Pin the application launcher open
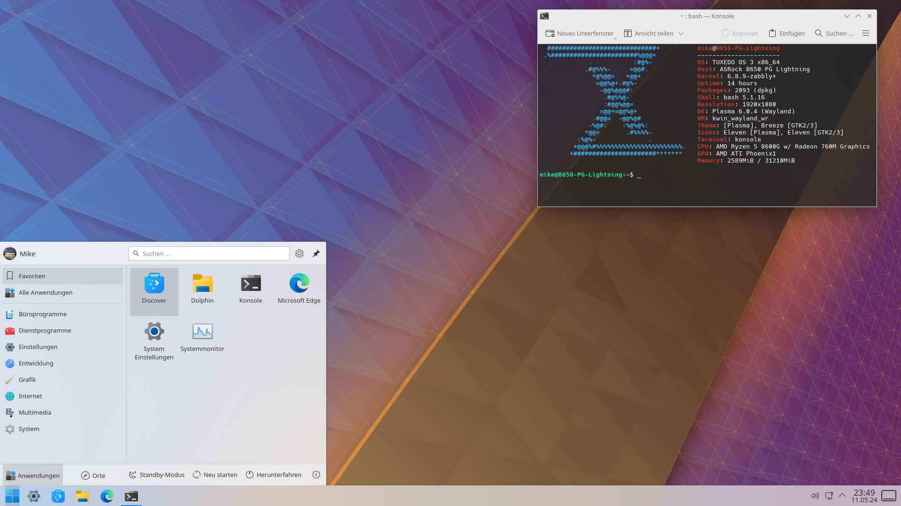901x506 pixels. click(x=316, y=253)
